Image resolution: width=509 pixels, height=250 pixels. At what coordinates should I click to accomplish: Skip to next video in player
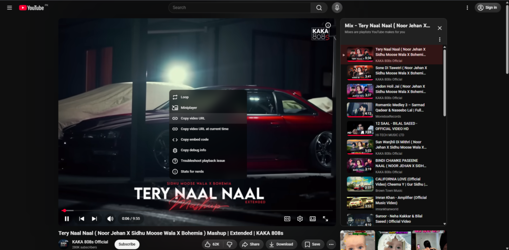pos(94,219)
